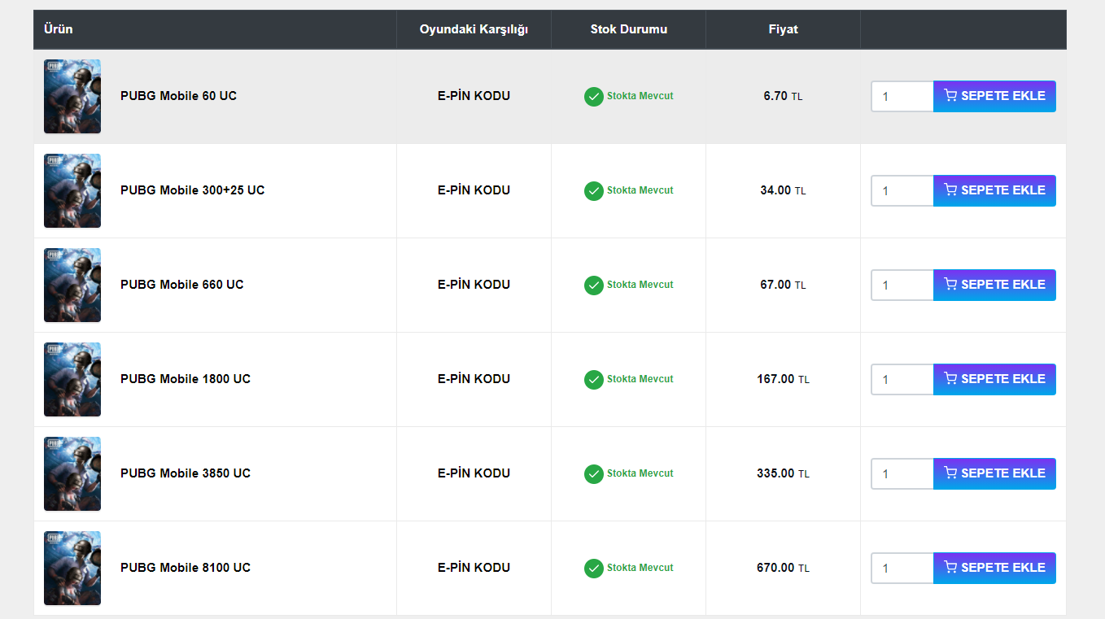Image resolution: width=1105 pixels, height=619 pixels.
Task: Click the product name PUBG Mobile 60 UC
Action: pyautogui.click(x=178, y=96)
